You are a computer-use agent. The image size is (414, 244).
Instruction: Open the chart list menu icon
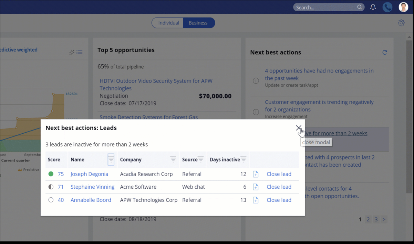80,52
